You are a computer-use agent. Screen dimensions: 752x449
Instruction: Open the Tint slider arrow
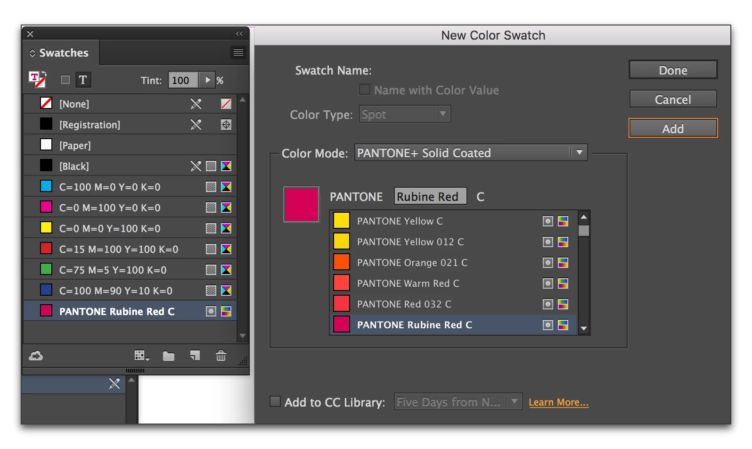tap(207, 80)
